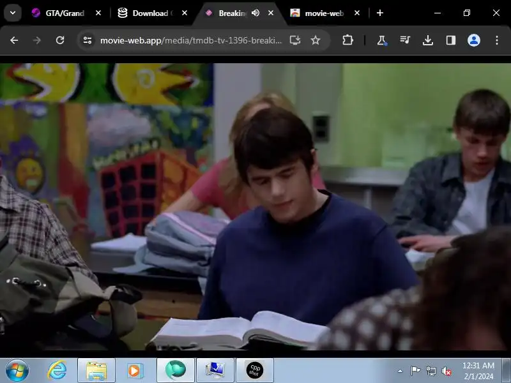Close the movie-web tab

click(357, 13)
